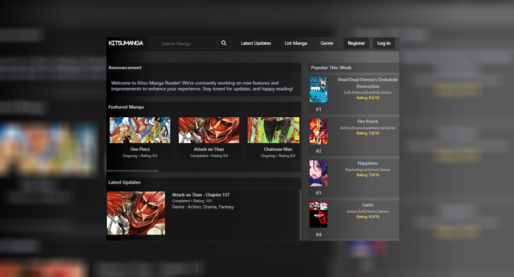Open Attack on Titan - Chapter 137 link
The height and width of the screenshot is (277, 514).
pos(200,195)
